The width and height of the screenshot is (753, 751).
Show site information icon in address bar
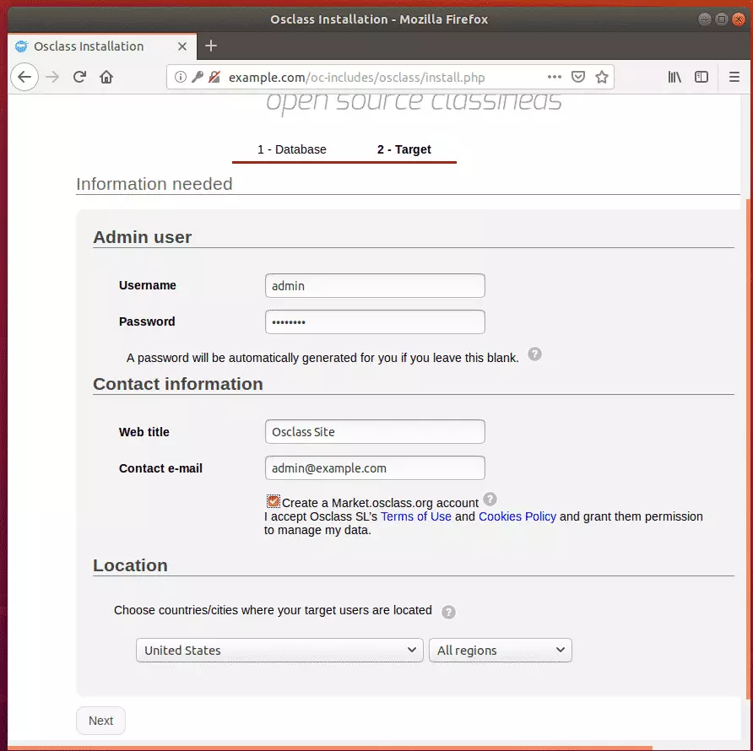180,77
